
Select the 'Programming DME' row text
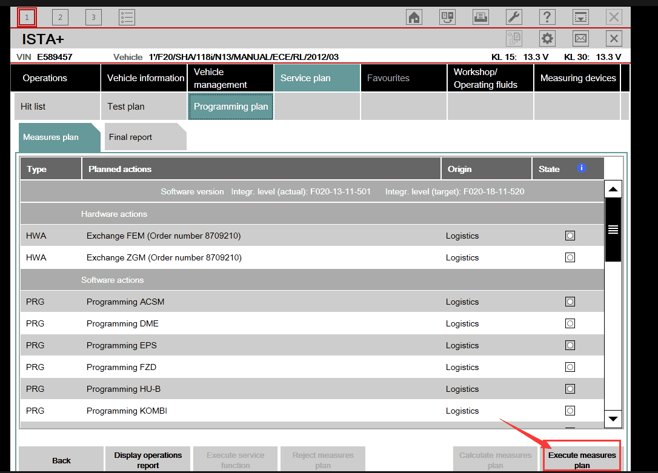pyautogui.click(x=122, y=323)
